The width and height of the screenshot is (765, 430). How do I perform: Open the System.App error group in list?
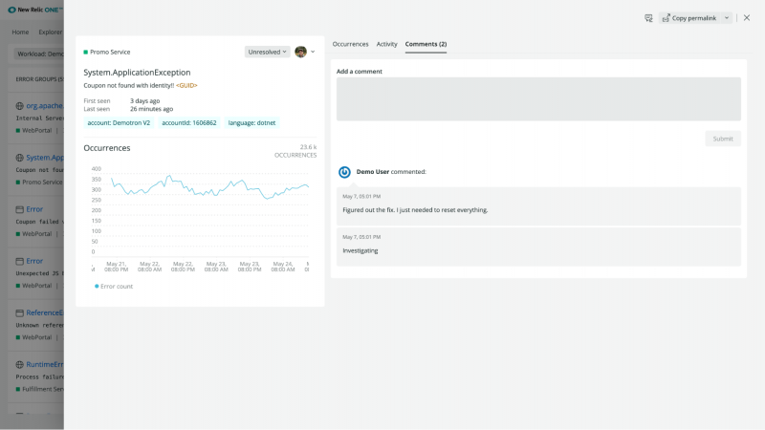[x=45, y=158]
